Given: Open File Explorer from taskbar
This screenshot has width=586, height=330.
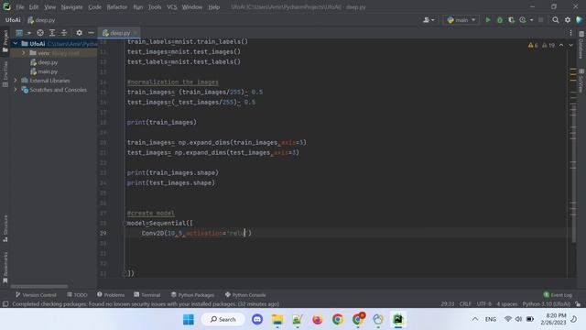Looking at the screenshot, I should [277, 319].
